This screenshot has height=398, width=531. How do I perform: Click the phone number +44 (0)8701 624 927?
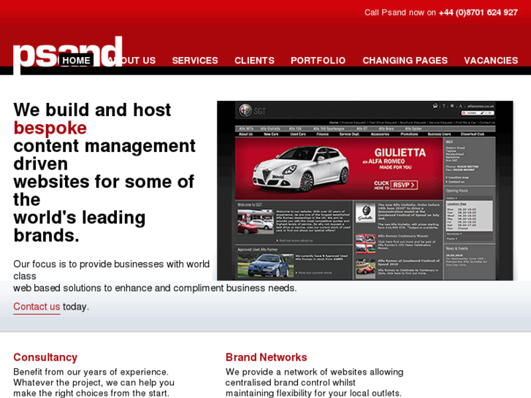point(478,12)
